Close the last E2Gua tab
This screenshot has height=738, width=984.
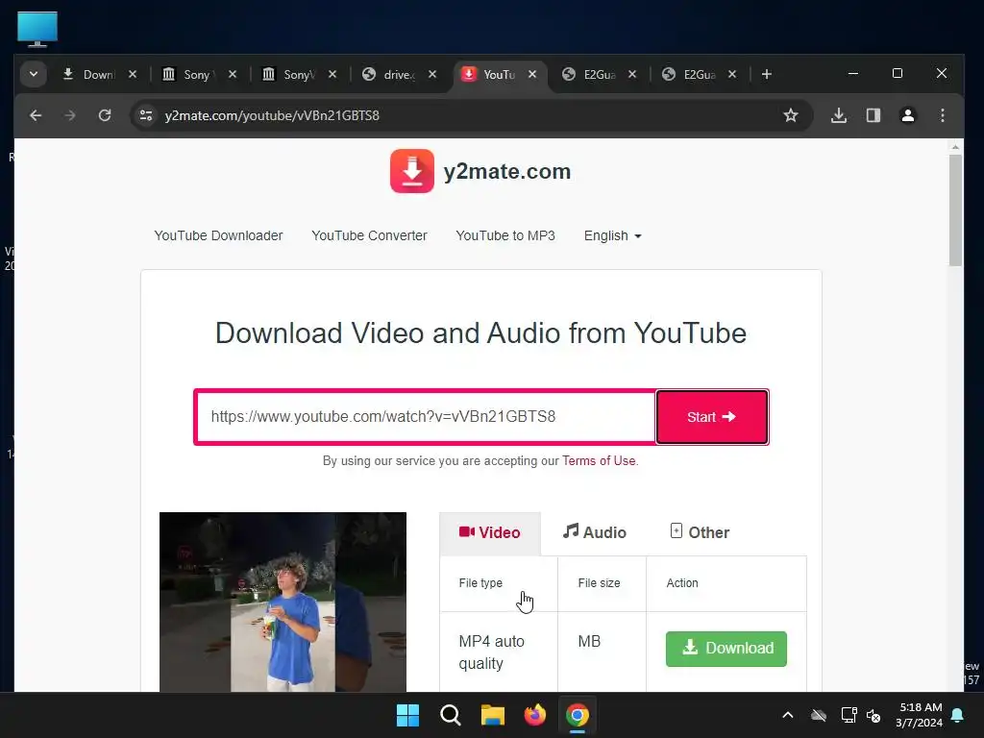click(731, 74)
